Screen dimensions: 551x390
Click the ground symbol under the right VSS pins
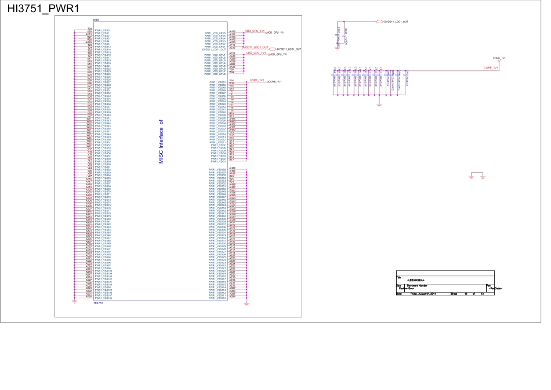pos(246,303)
